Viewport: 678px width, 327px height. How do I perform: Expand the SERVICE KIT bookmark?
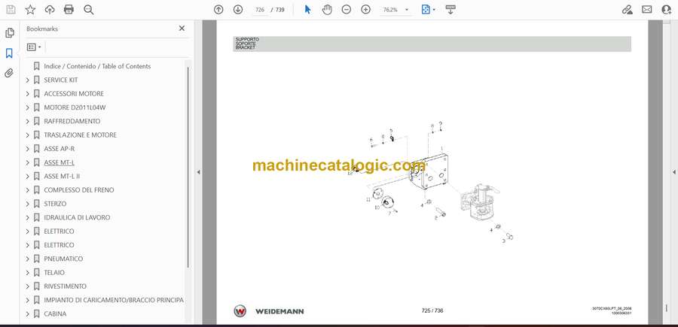tap(28, 80)
